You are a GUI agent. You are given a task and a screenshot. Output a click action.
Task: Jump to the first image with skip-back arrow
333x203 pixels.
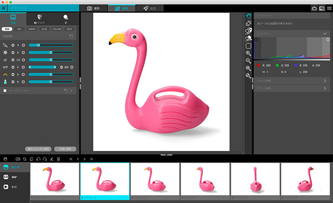[x=71, y=159]
